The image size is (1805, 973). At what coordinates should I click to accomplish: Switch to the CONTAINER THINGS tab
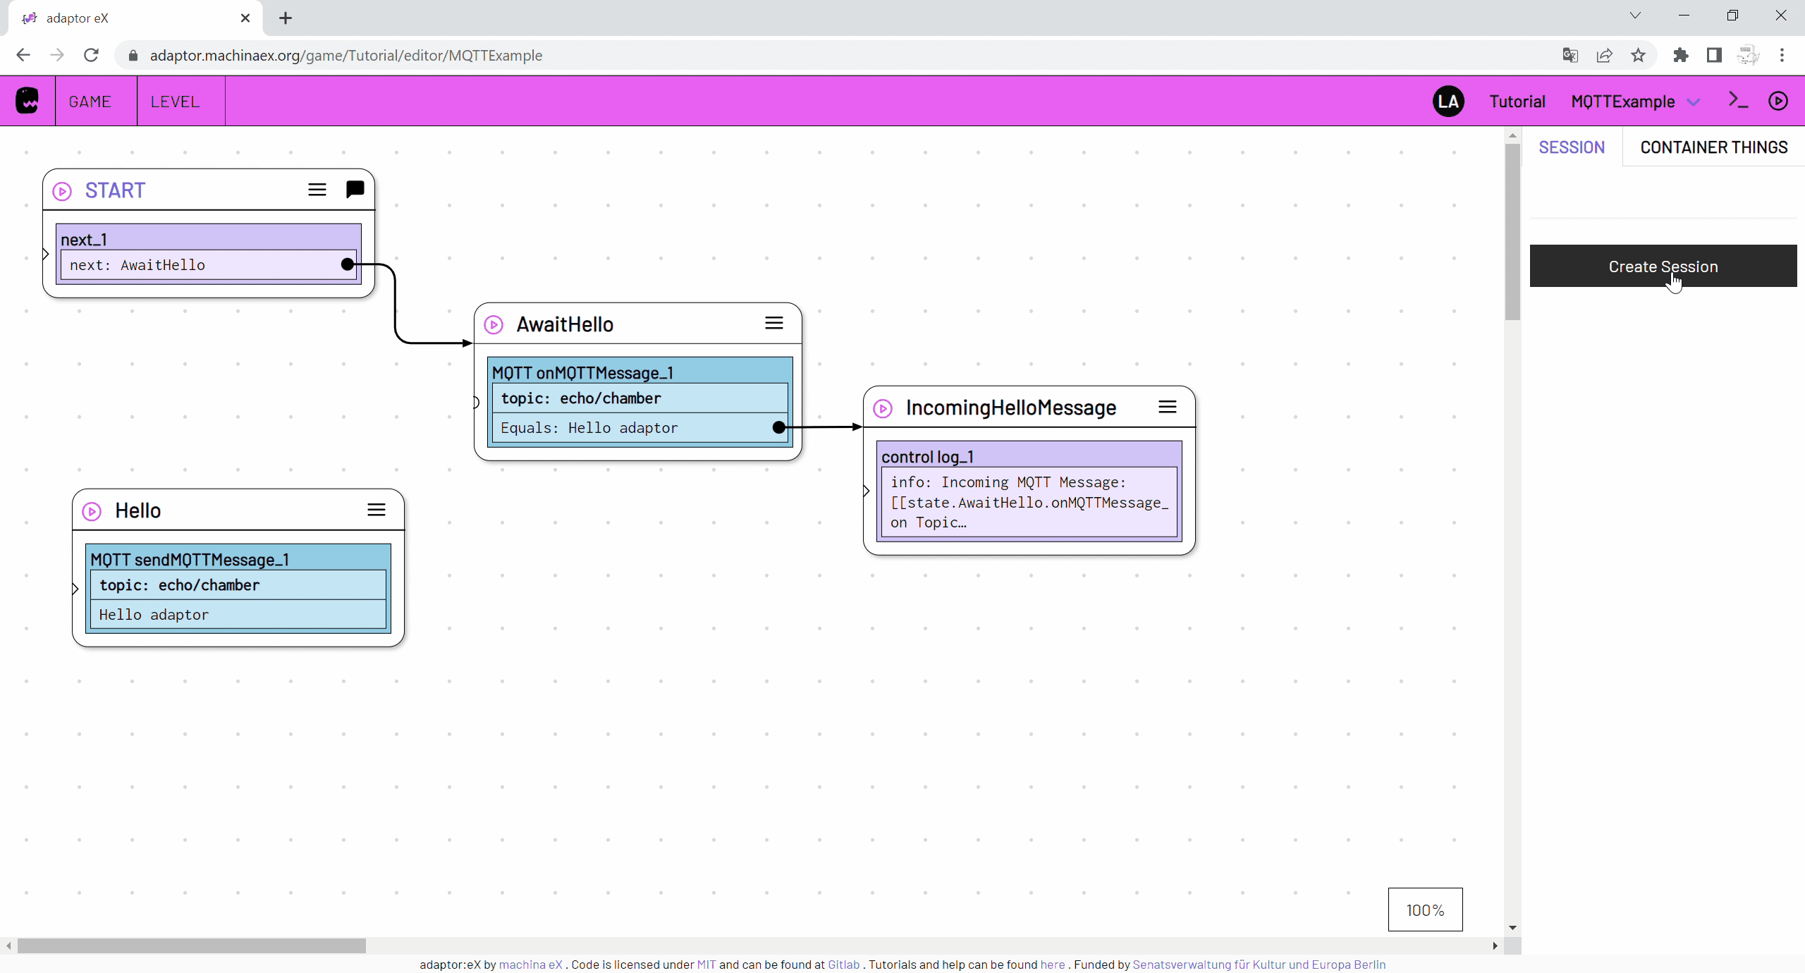point(1713,147)
